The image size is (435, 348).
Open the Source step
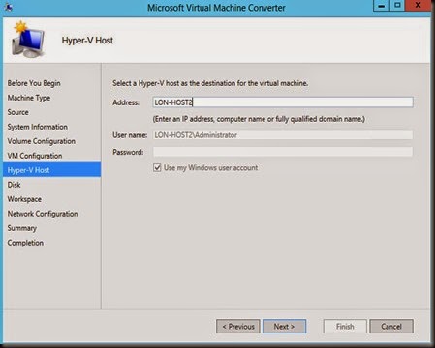coord(18,112)
